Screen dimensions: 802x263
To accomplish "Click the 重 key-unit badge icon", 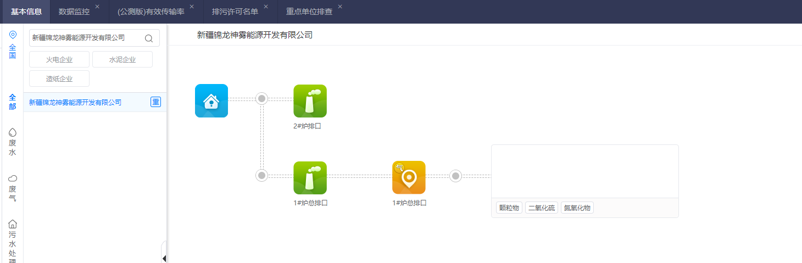I will pos(156,102).
